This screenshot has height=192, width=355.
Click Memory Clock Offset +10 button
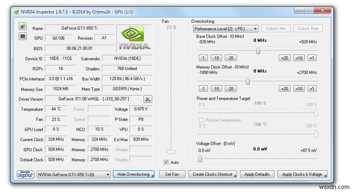click(299, 88)
